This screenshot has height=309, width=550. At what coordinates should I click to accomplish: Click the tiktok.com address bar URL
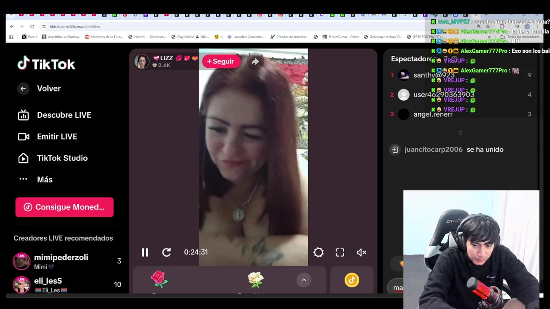coord(75,27)
